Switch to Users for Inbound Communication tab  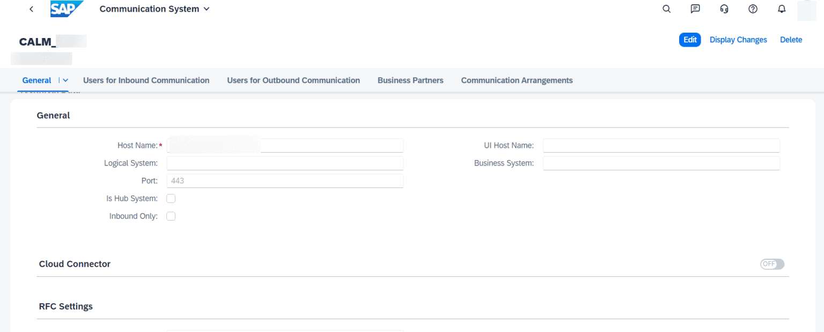click(146, 80)
